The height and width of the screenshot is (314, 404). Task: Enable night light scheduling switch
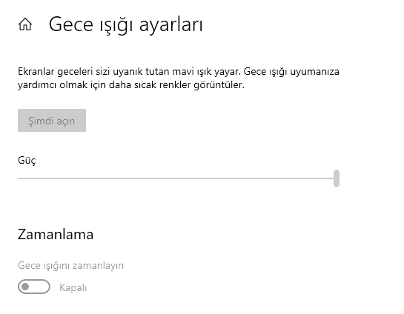click(x=34, y=287)
